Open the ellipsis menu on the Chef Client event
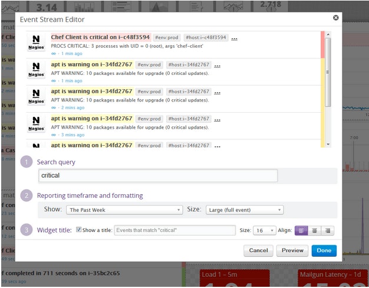This screenshot has height=288, width=369. pos(234,38)
